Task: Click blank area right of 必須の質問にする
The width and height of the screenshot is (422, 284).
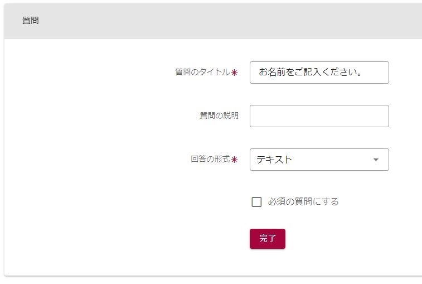Action: point(379,202)
